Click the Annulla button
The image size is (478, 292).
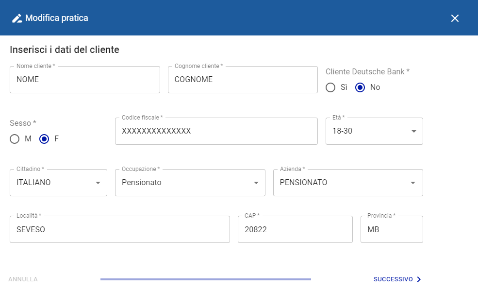(23, 279)
